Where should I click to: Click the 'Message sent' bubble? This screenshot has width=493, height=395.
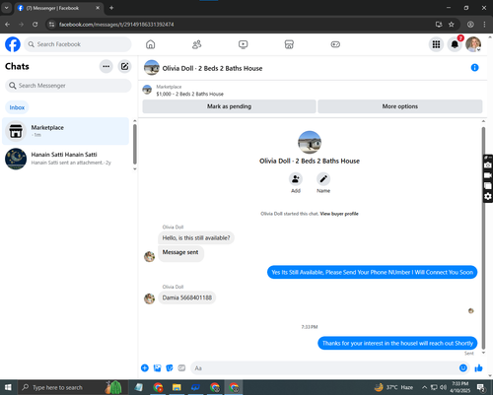(x=180, y=253)
